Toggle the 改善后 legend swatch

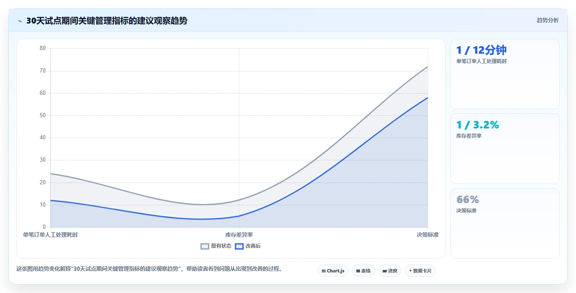click(x=239, y=246)
